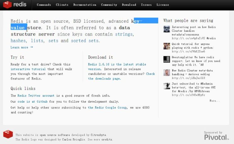This screenshot has height=144, width=234.
Task: Open the License nav item
Action: click(x=163, y=5)
